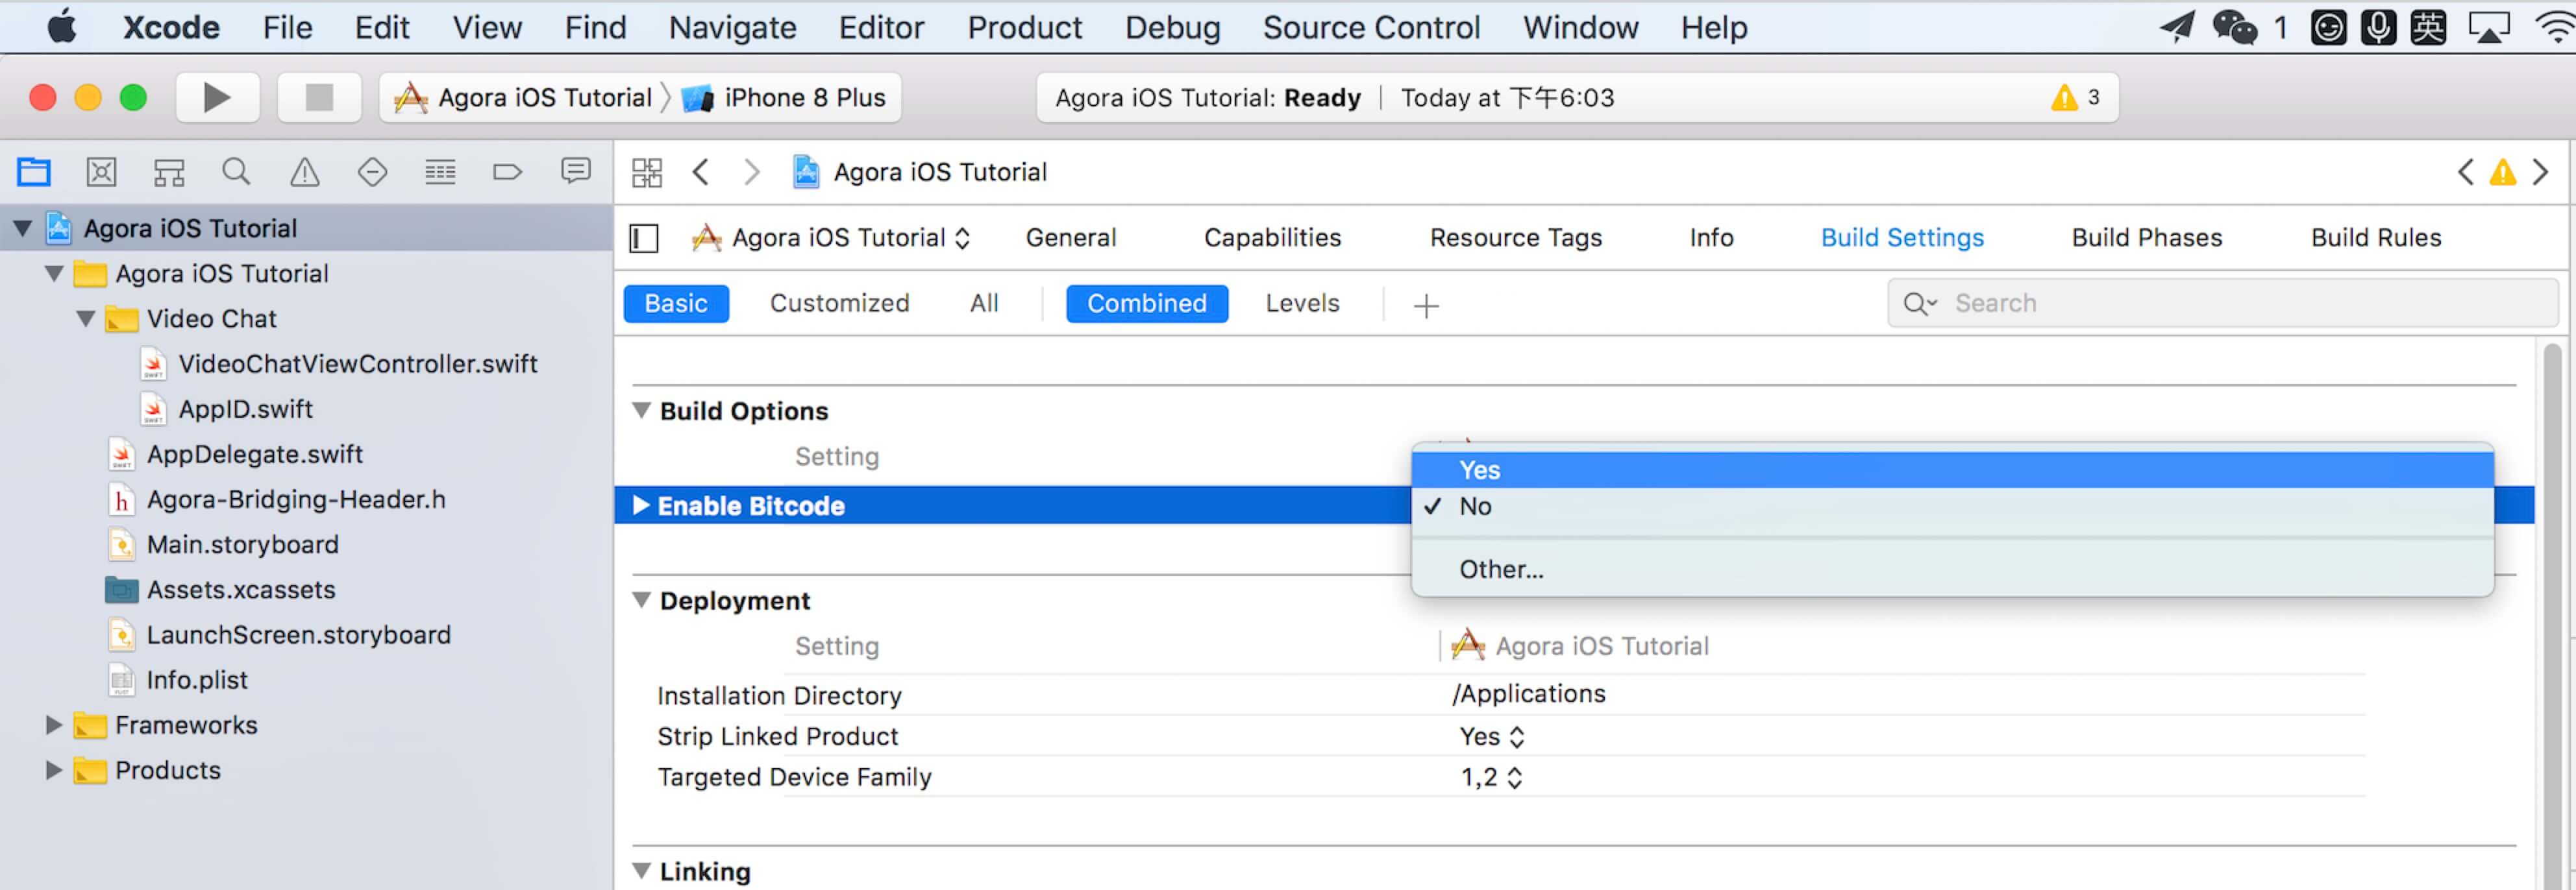Expand the Frameworks folder
This screenshot has width=2576, height=890.
tap(54, 725)
